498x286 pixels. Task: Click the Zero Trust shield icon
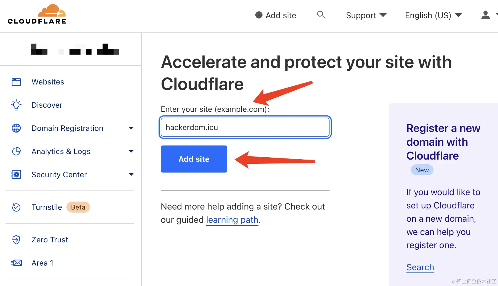(x=16, y=240)
